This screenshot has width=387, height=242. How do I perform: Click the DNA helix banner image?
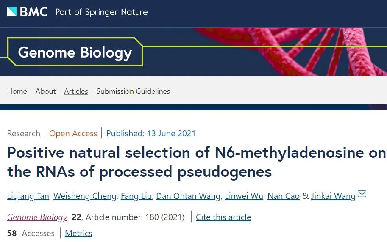coord(292,51)
